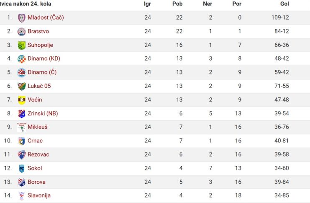The image size is (310, 203).
Task: Click the Por column header
Action: [237, 4]
